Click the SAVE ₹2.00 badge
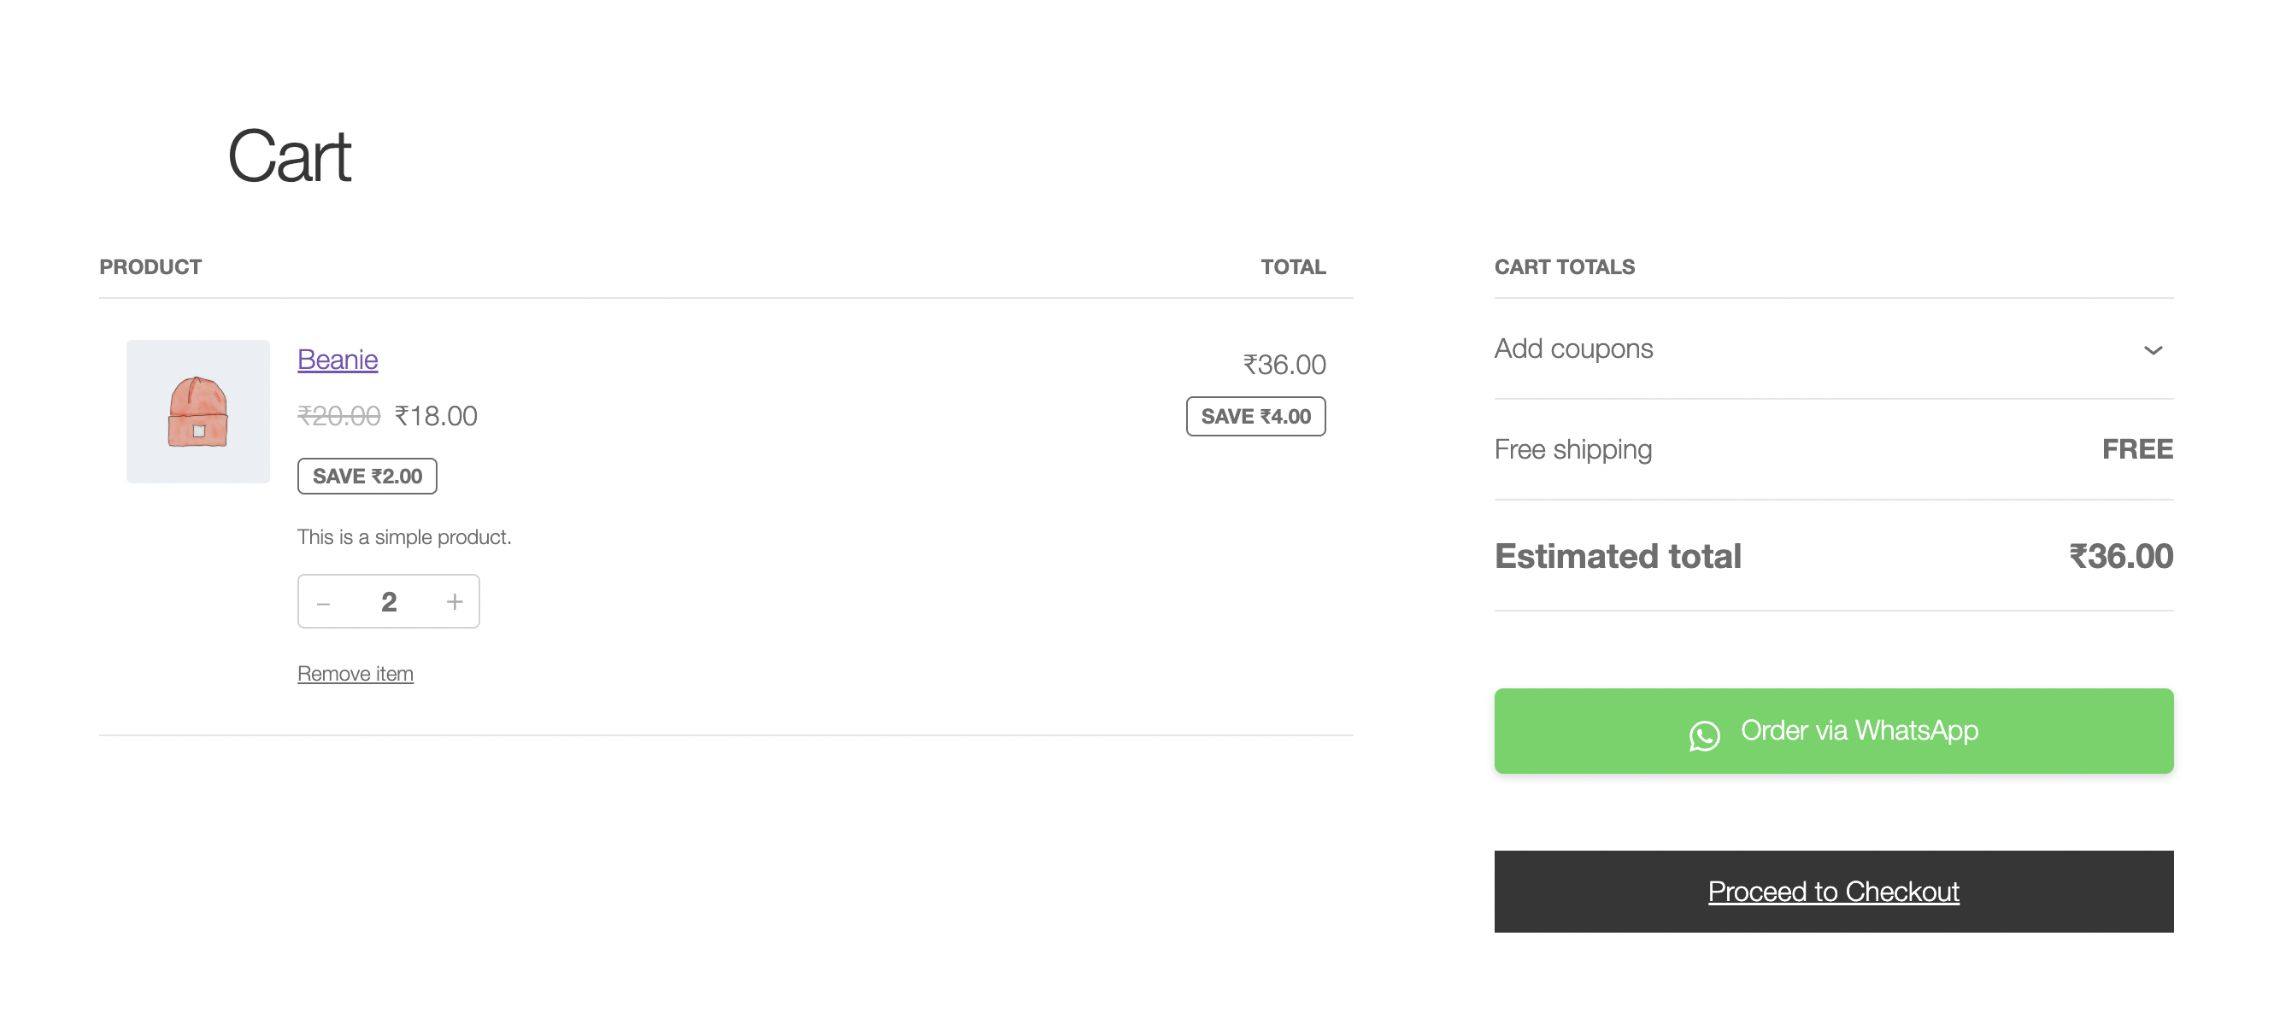 click(x=367, y=475)
